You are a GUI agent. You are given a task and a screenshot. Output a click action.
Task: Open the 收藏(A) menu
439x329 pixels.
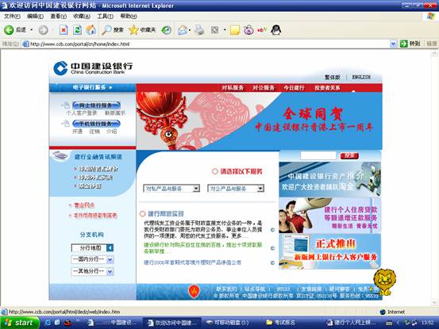pyautogui.click(x=82, y=16)
